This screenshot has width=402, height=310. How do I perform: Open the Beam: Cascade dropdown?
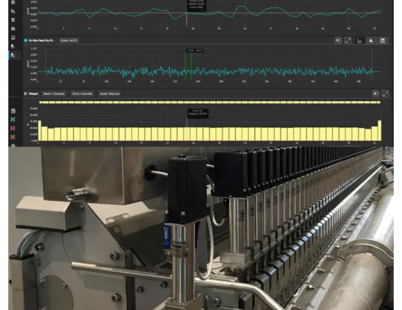pos(53,94)
